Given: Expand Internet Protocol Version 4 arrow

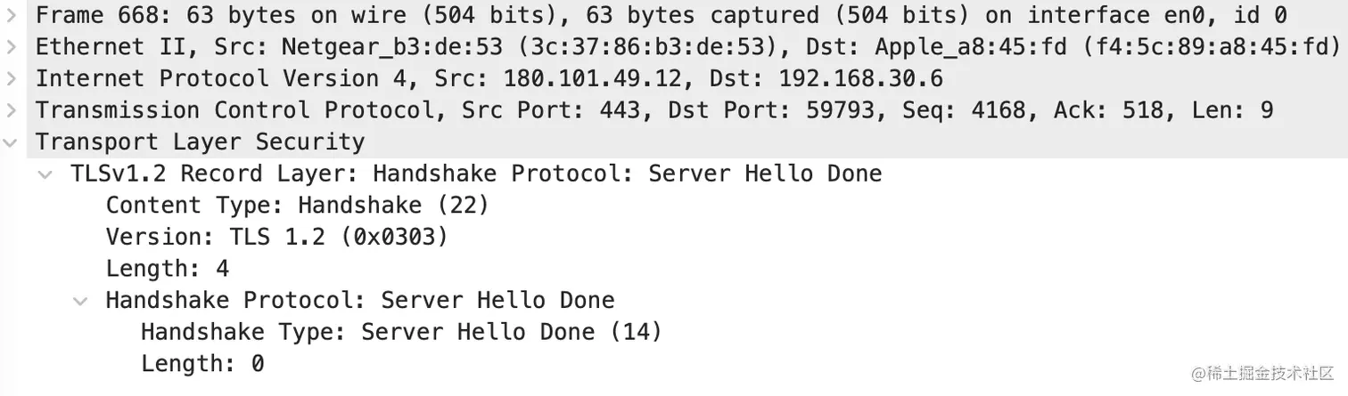Looking at the screenshot, I should pyautogui.click(x=11, y=78).
